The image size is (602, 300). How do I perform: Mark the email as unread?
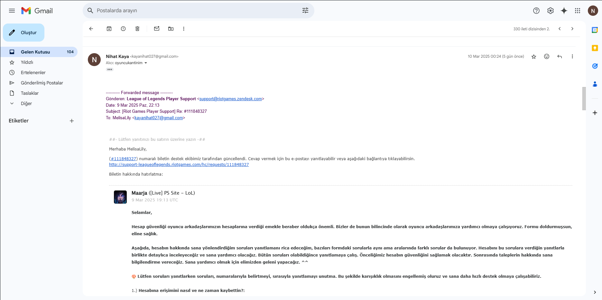click(x=157, y=29)
